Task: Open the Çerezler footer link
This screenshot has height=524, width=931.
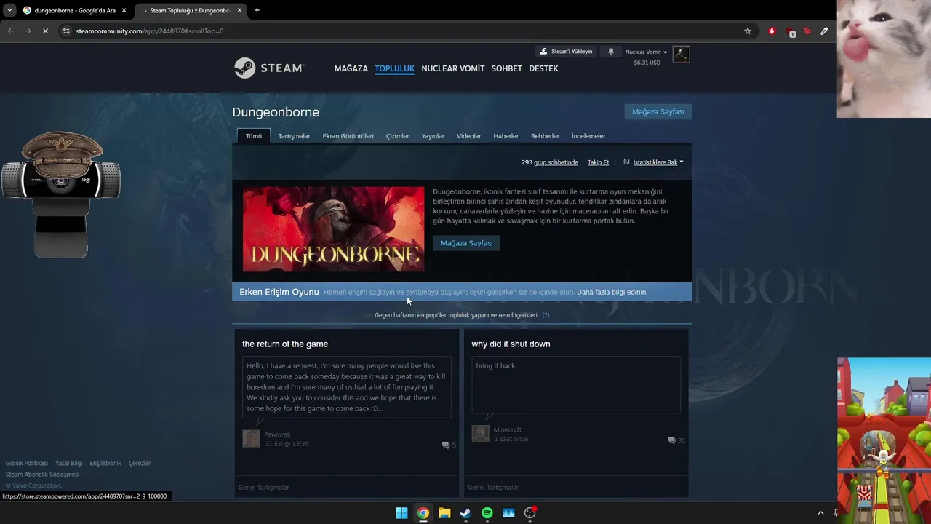Action: coord(140,464)
